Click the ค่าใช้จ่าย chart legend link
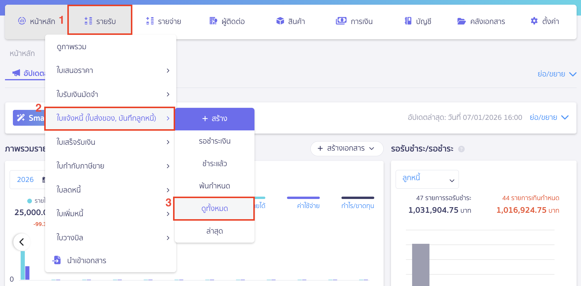This screenshot has height=286, width=581. point(308,206)
